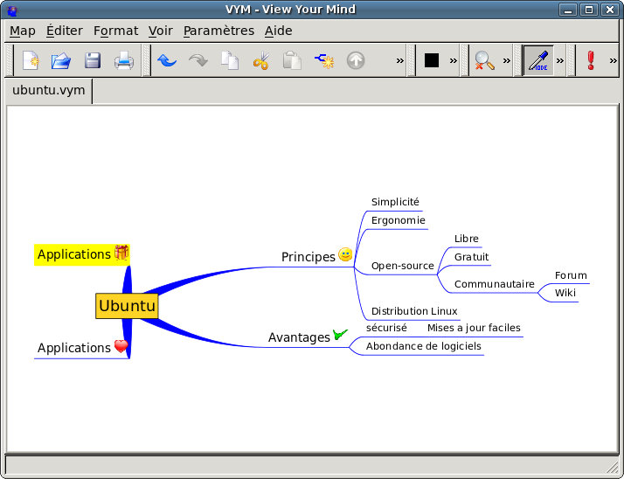Paste with the clipboard icon

click(292, 61)
